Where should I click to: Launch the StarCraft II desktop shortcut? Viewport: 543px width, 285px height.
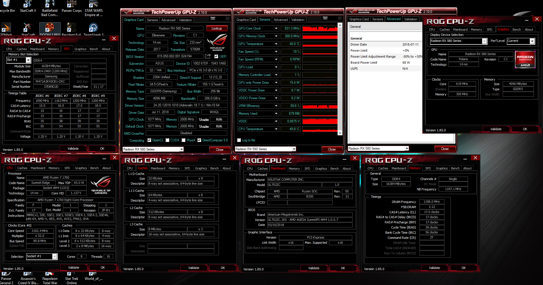[28, 6]
